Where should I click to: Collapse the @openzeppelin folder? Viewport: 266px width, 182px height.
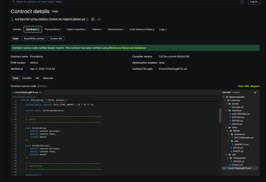pyautogui.click(x=224, y=97)
